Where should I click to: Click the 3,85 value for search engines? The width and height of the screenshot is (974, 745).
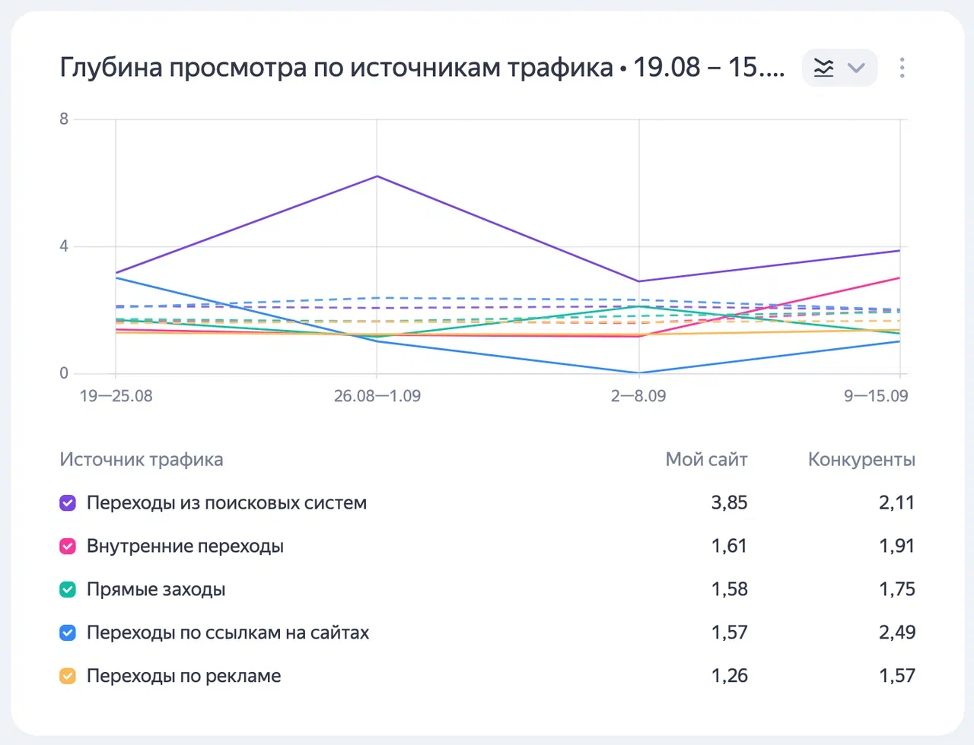pyautogui.click(x=729, y=503)
